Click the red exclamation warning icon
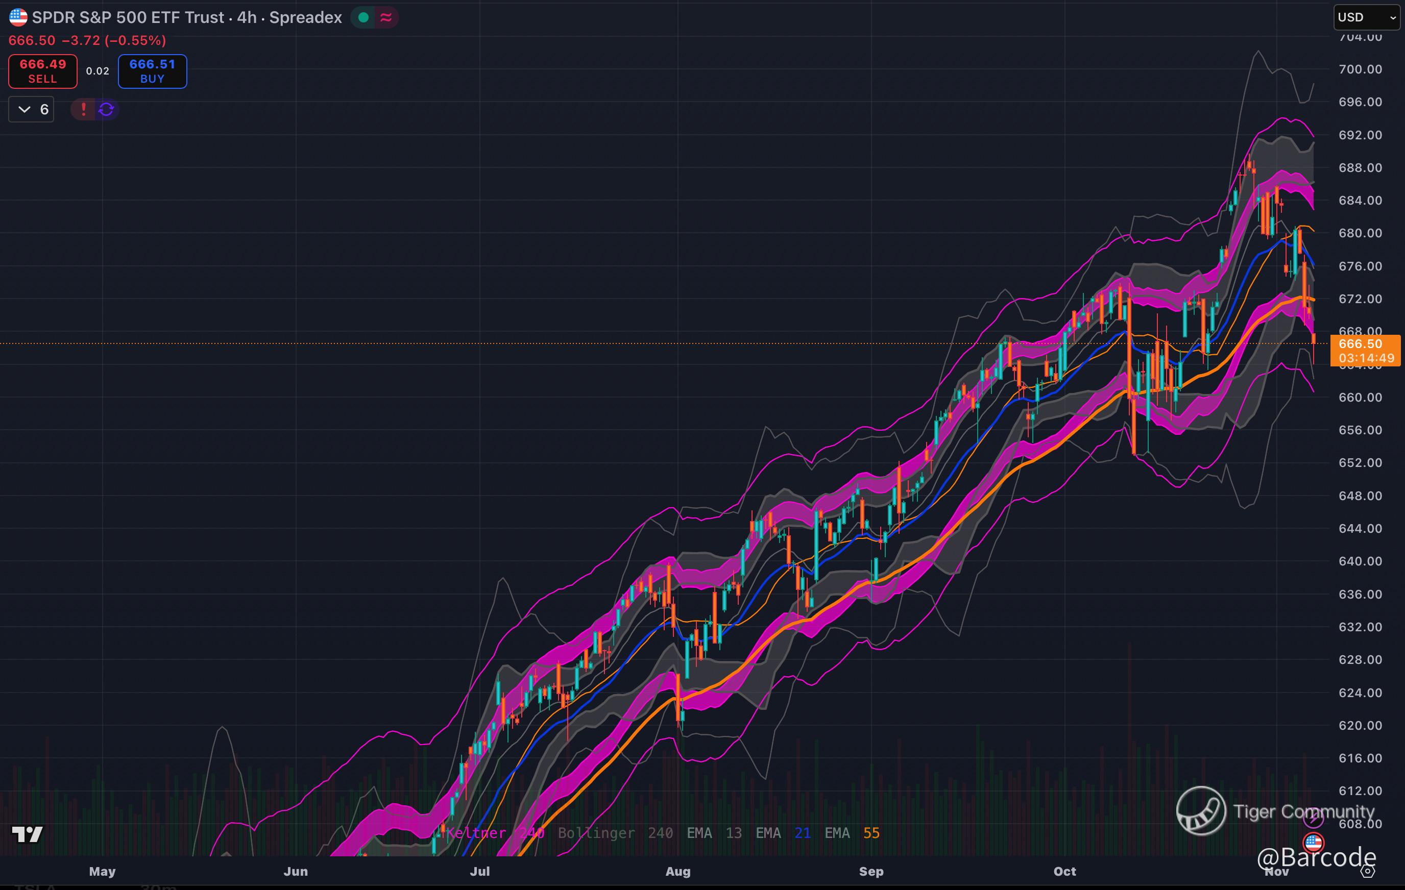 coord(83,109)
